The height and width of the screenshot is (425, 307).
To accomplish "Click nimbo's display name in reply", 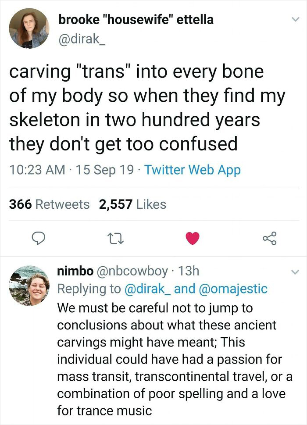I will coord(75,271).
